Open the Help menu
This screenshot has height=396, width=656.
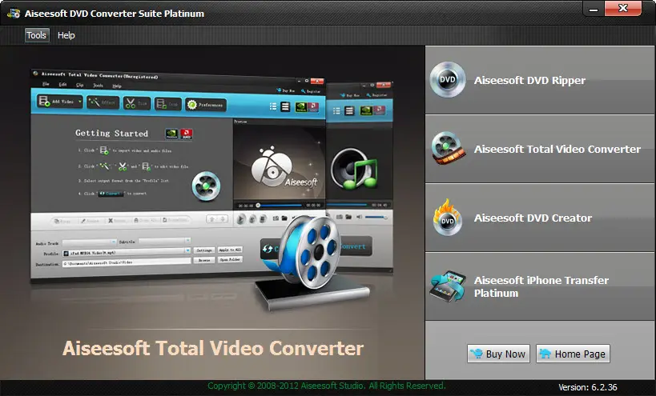[x=66, y=35]
